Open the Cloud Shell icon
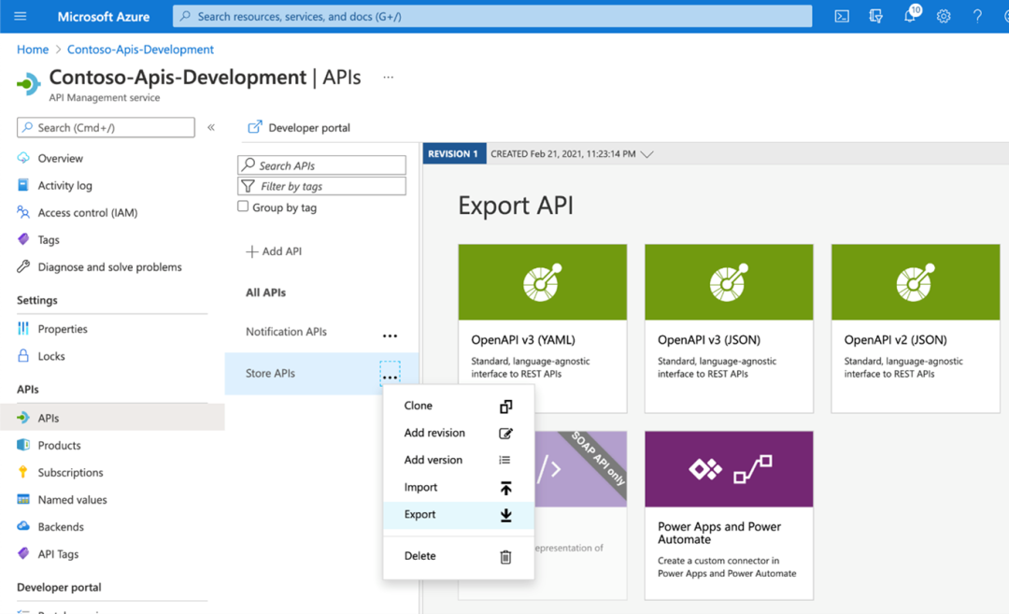The height and width of the screenshot is (614, 1009). pyautogui.click(x=841, y=17)
